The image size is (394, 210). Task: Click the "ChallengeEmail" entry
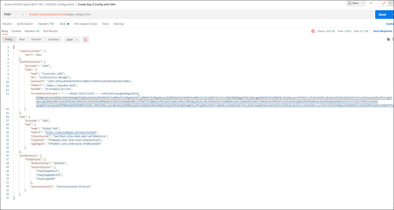(48, 171)
